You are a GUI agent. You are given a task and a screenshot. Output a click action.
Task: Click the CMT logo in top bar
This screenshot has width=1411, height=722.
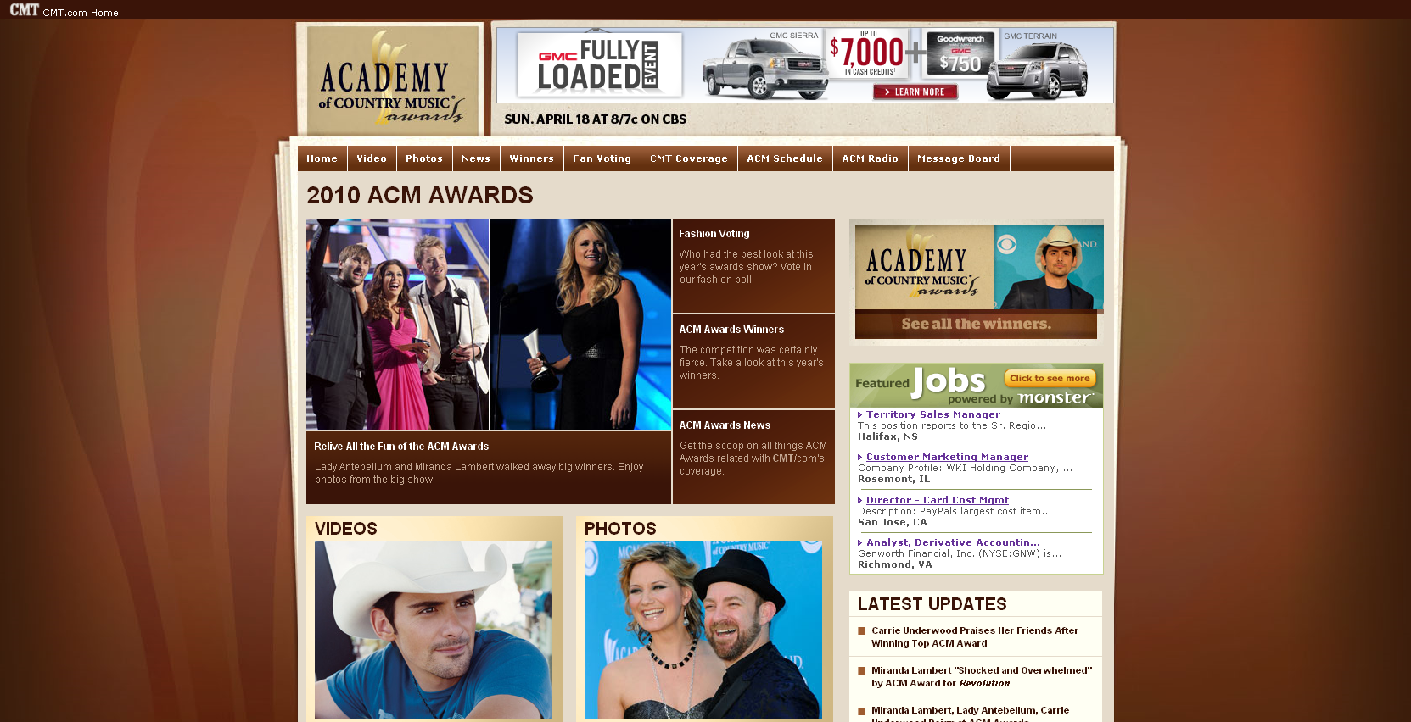tap(24, 10)
